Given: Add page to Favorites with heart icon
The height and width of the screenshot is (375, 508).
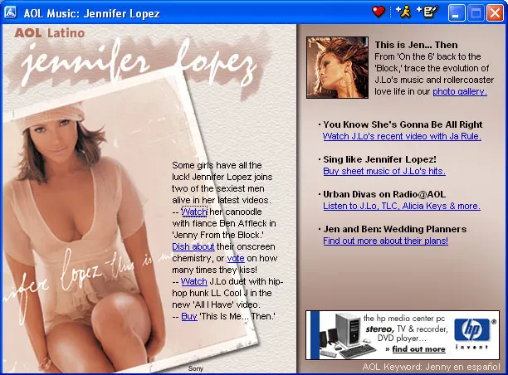Looking at the screenshot, I should (378, 12).
